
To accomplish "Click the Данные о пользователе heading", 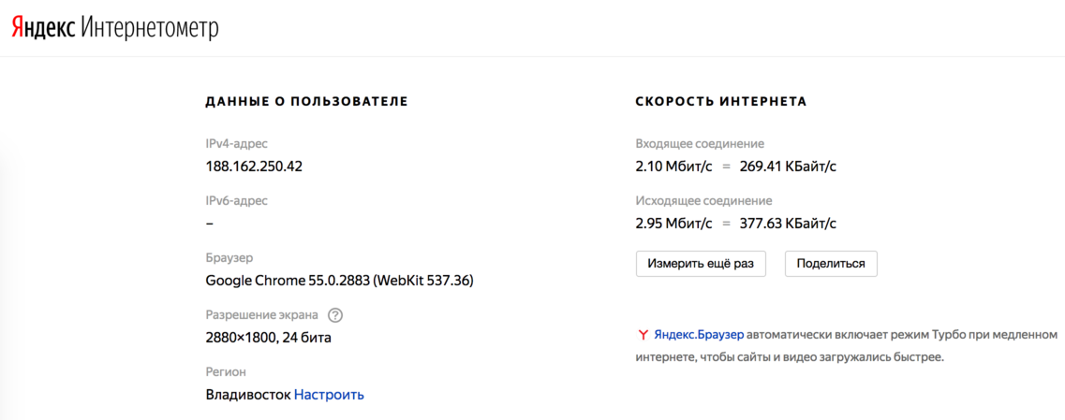I will point(306,102).
